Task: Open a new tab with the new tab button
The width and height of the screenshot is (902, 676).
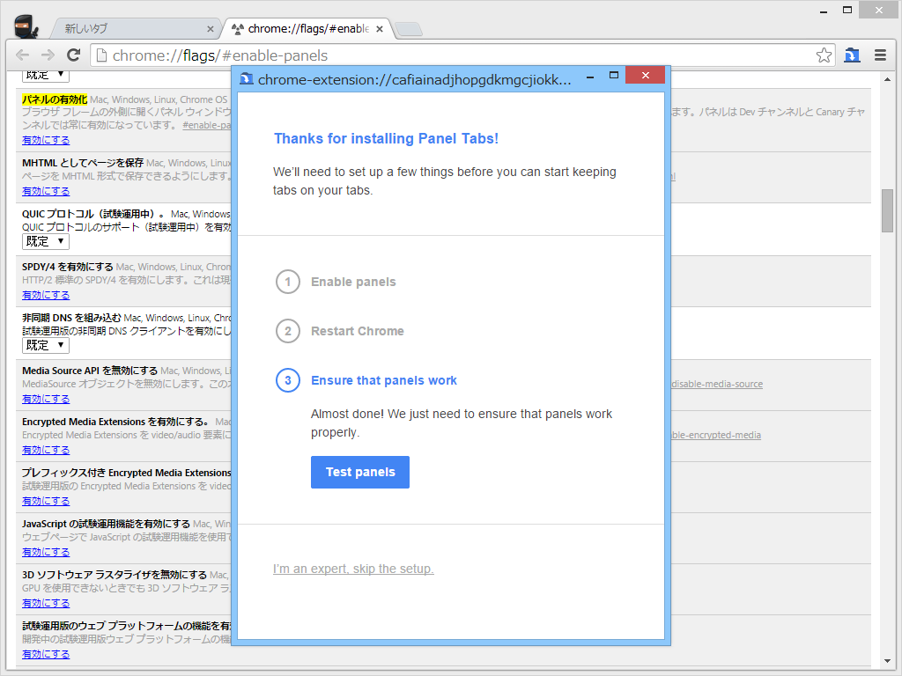Action: [x=409, y=29]
